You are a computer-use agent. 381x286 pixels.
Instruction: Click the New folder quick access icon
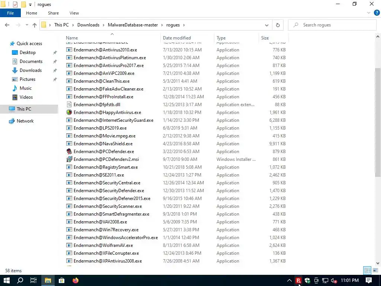tap(23, 4)
